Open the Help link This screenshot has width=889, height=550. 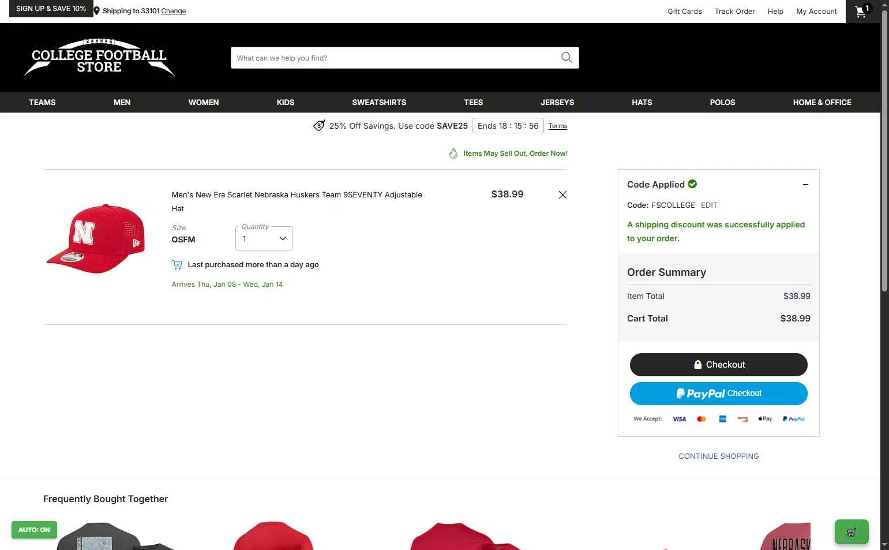click(x=775, y=12)
